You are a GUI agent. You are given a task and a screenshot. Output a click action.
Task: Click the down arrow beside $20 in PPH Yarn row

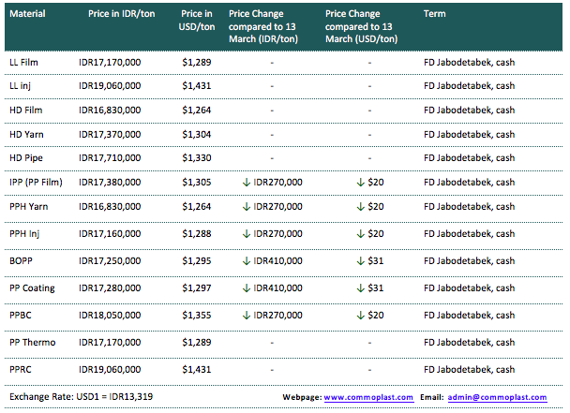click(360, 206)
